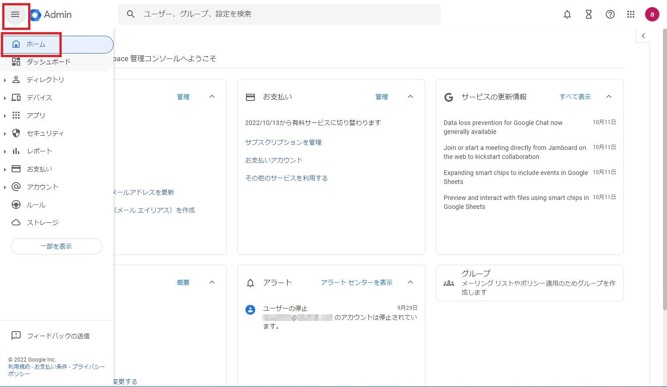Expand the お支払い sidebar tree arrow
This screenshot has width=667, height=387.
pyautogui.click(x=5, y=169)
